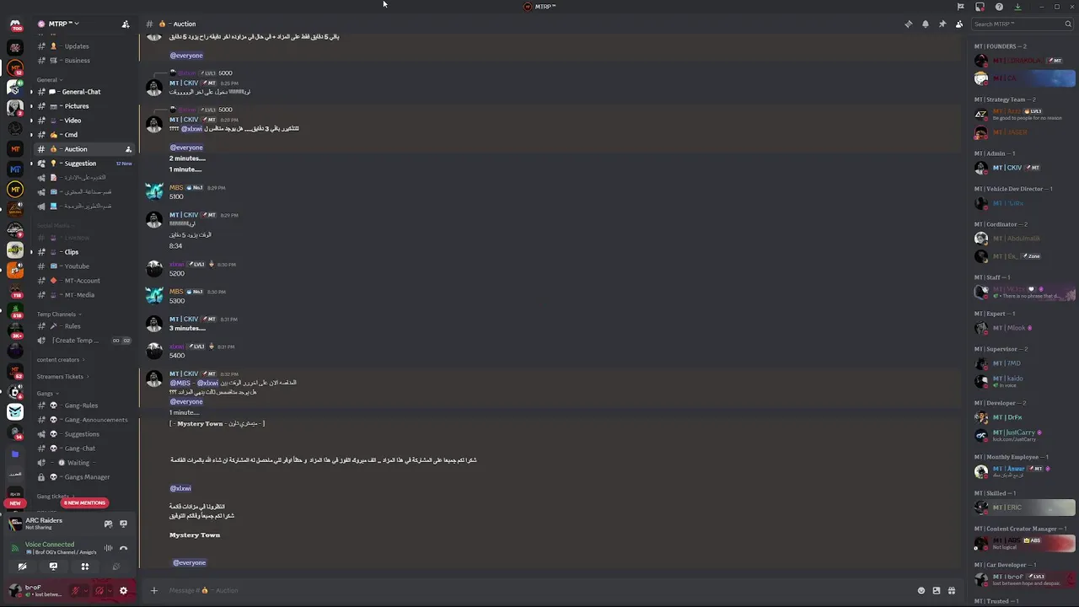The image size is (1079, 607).
Task: Click the @xlxwi mention in winner message
Action: coord(180,488)
